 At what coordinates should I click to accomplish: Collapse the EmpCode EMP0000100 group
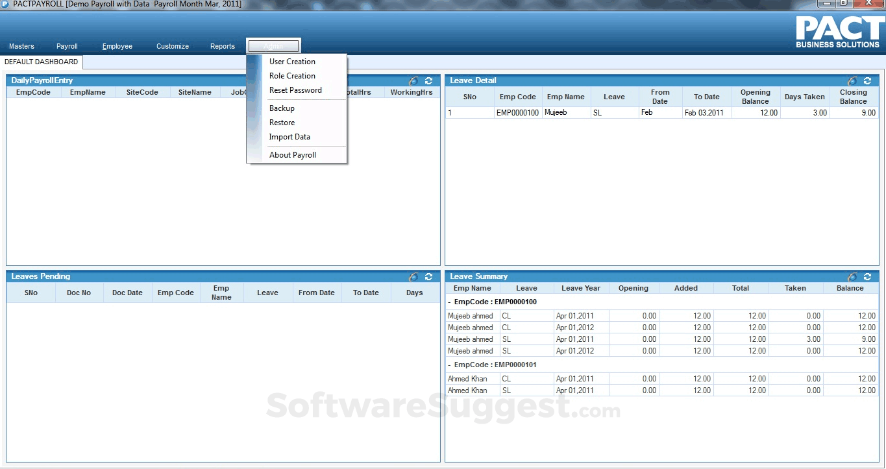tap(450, 302)
